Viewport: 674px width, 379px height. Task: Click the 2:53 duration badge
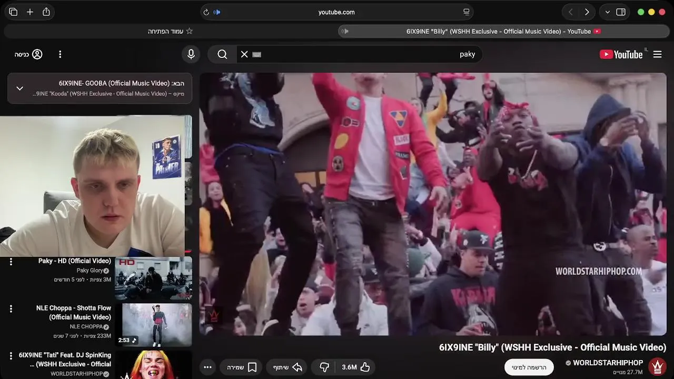(127, 340)
